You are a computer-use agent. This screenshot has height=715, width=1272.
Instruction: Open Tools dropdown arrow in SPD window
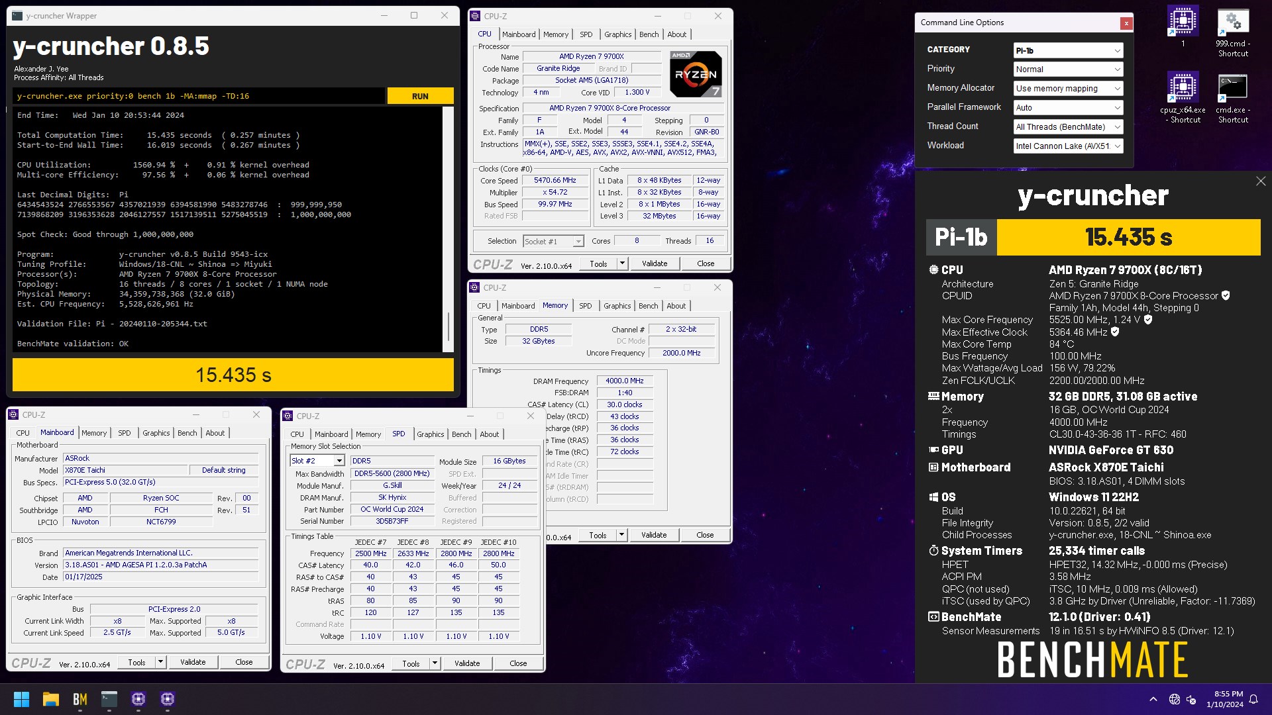tap(435, 663)
